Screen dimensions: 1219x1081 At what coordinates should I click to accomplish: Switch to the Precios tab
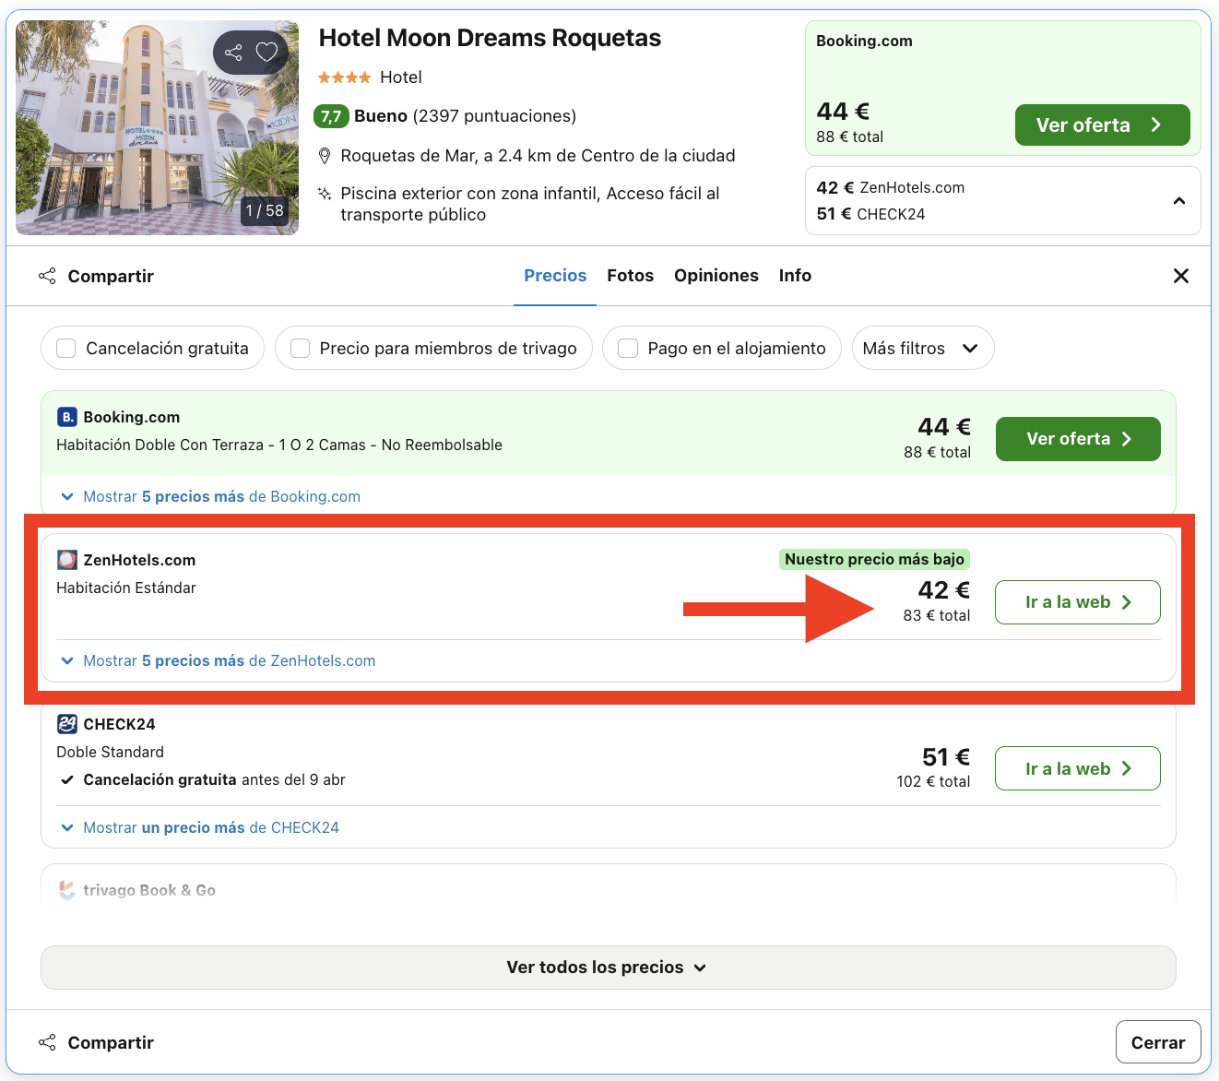[x=555, y=276]
